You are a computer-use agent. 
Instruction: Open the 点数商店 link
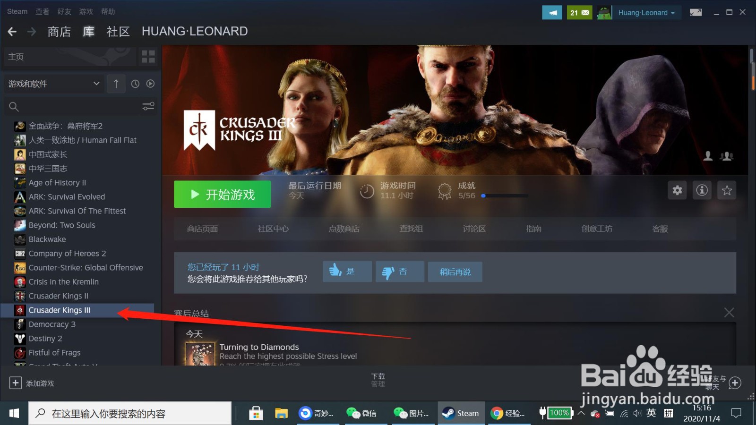point(344,229)
